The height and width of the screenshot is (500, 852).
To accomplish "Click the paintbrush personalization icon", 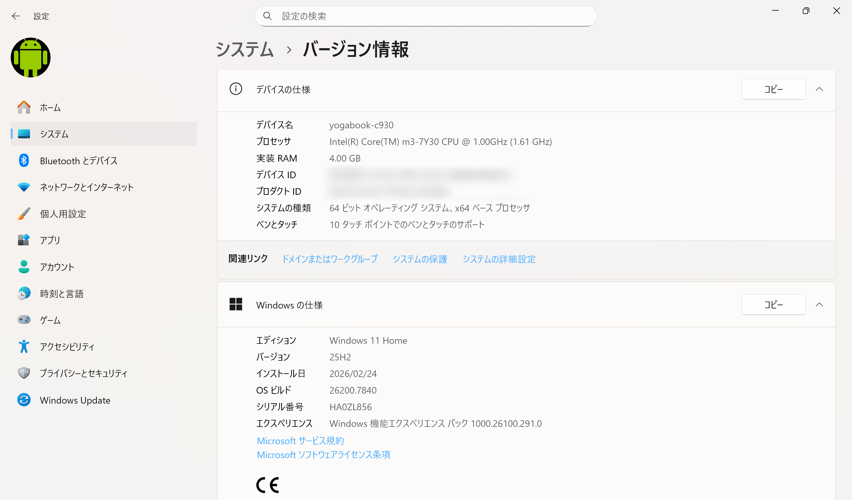I will point(24,213).
